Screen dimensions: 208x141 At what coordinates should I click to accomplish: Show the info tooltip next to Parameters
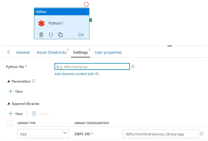(33, 81)
